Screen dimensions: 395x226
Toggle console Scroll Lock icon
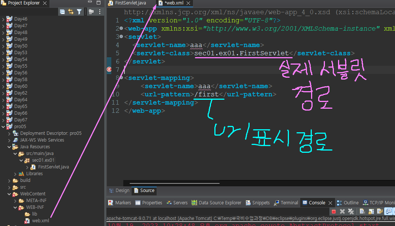coord(371,211)
